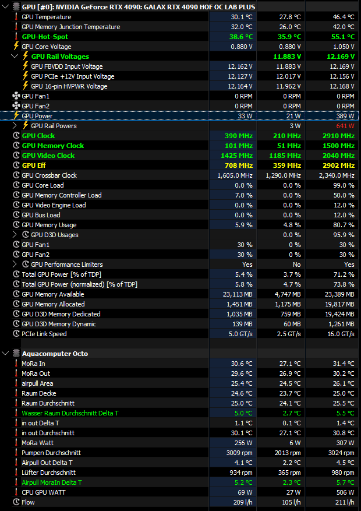361x511 pixels.
Task: Click the 73.8 % normalized TDP value
Action: pos(344,284)
